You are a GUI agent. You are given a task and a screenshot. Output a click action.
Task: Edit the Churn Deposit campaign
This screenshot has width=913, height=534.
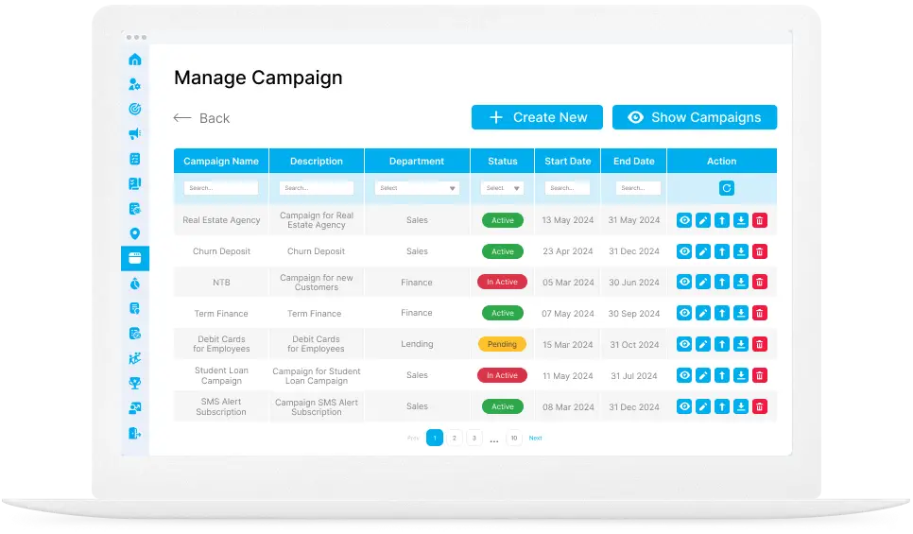click(703, 251)
